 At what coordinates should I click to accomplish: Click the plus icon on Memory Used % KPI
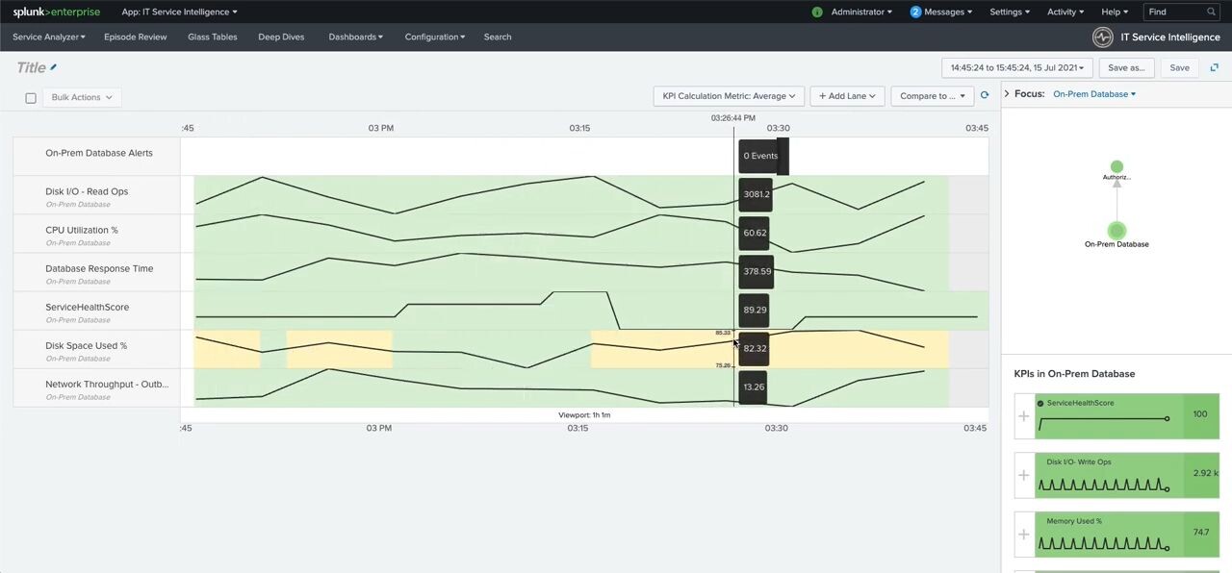(x=1023, y=534)
